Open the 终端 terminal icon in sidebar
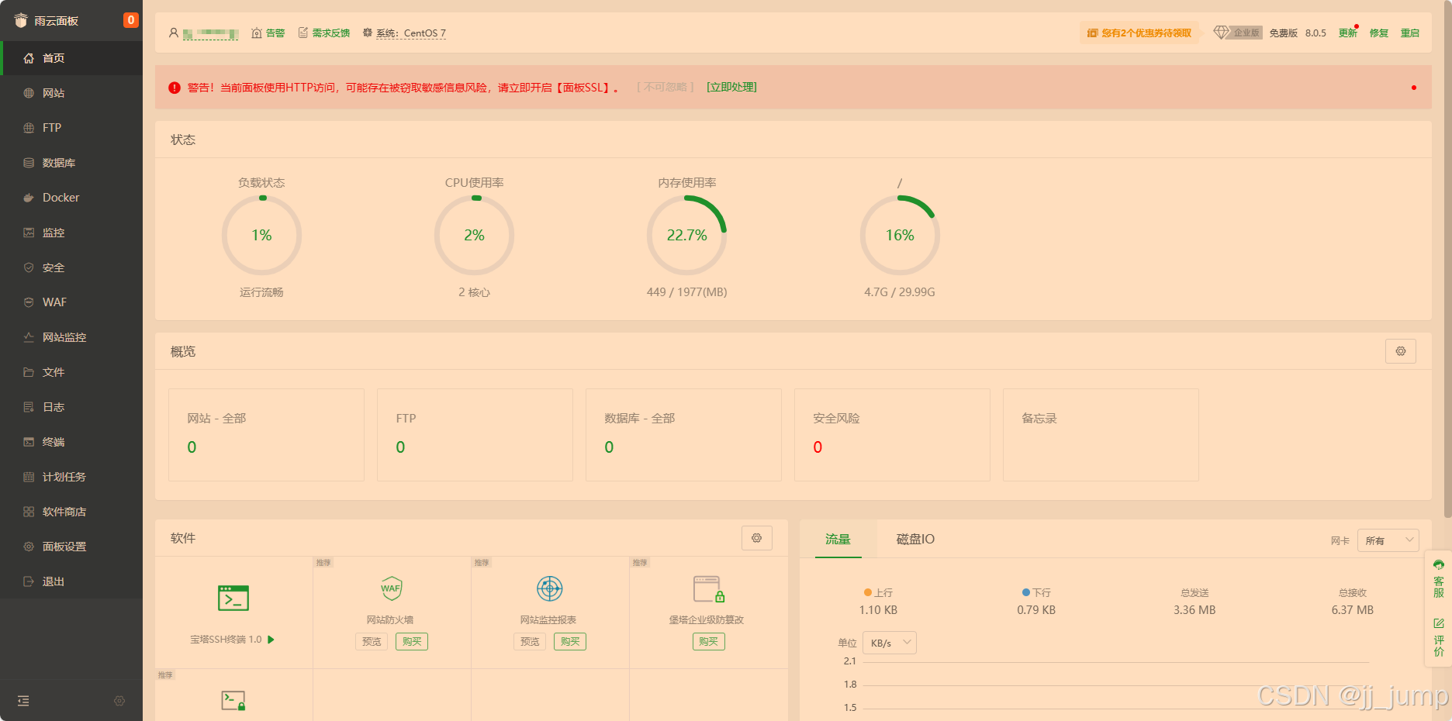The height and width of the screenshot is (721, 1452). click(x=29, y=442)
